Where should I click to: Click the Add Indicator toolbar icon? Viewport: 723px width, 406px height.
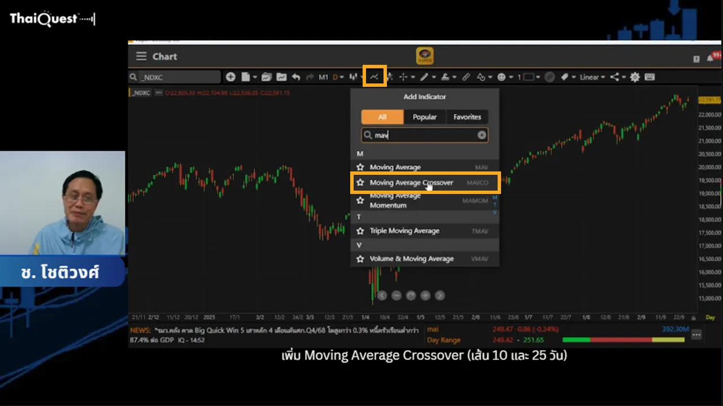[x=374, y=77]
